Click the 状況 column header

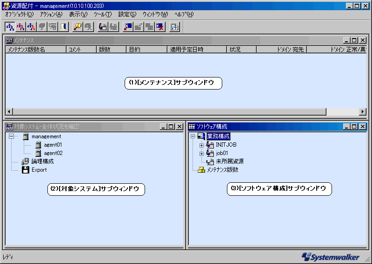point(241,50)
